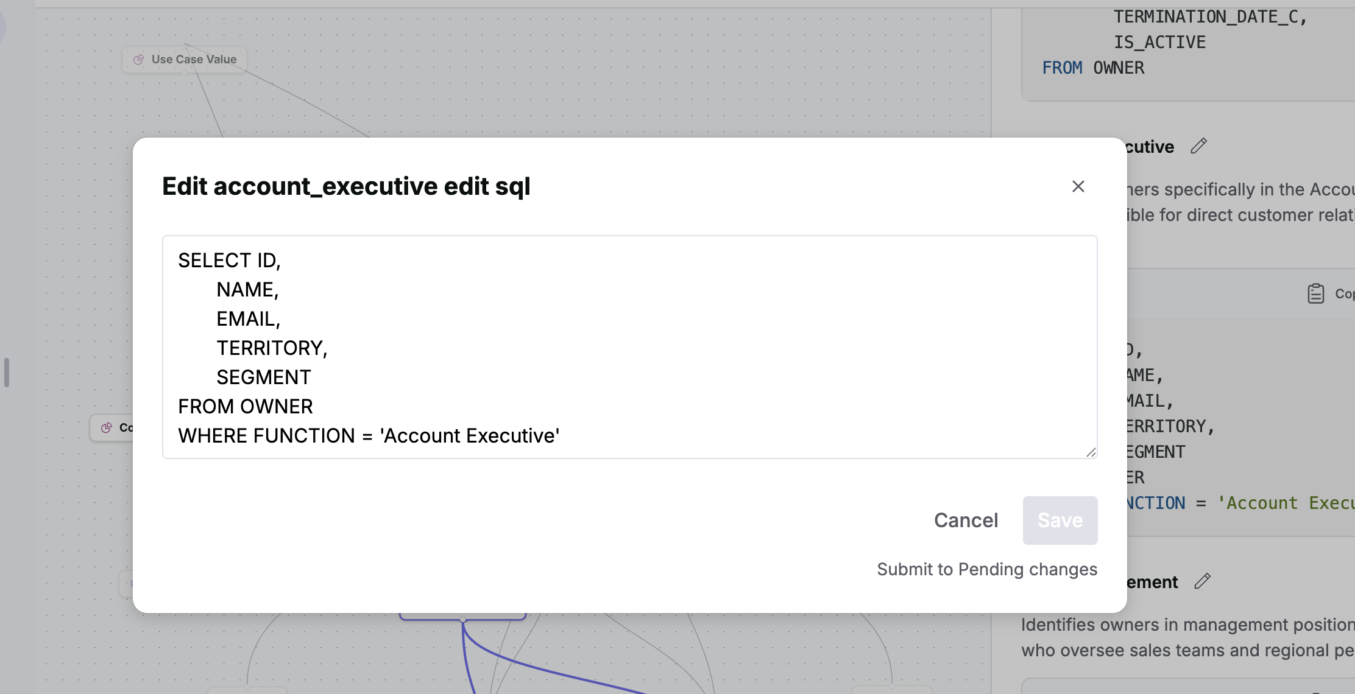The image size is (1355, 694).
Task: Click the Submit to Pending changes text
Action: 986,569
